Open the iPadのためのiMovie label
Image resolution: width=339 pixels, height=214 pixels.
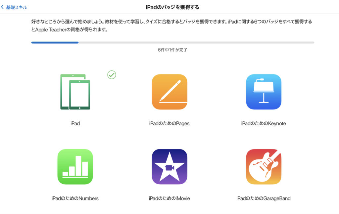click(x=169, y=198)
